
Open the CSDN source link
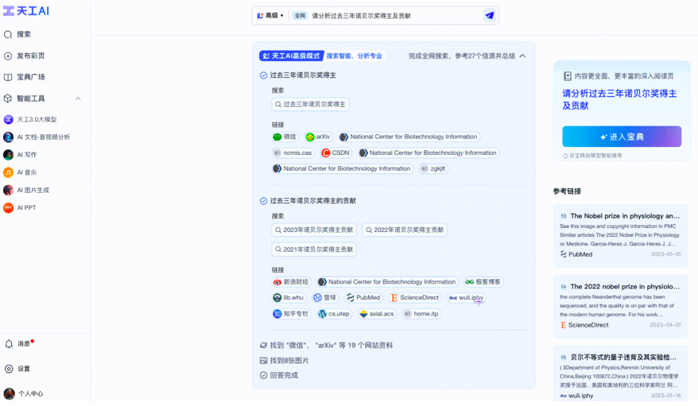pos(336,153)
